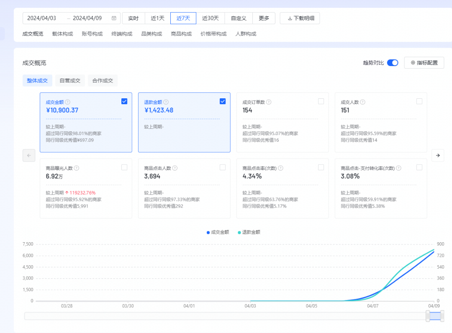This screenshot has height=333, width=452.
Task: Switch to 商品构成 section
Action: click(181, 34)
